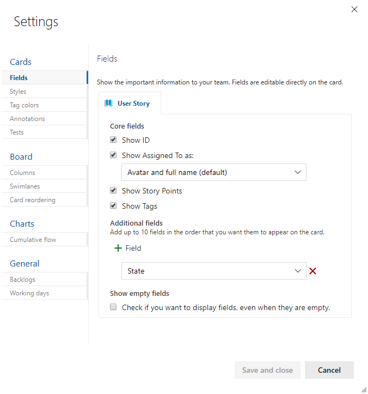Open the Columns settings page
This screenshot has width=368, height=394.
point(45,172)
